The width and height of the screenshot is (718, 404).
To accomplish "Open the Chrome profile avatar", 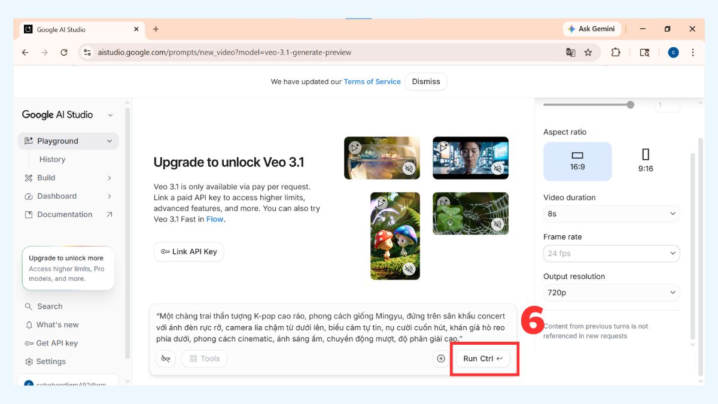I will point(674,53).
